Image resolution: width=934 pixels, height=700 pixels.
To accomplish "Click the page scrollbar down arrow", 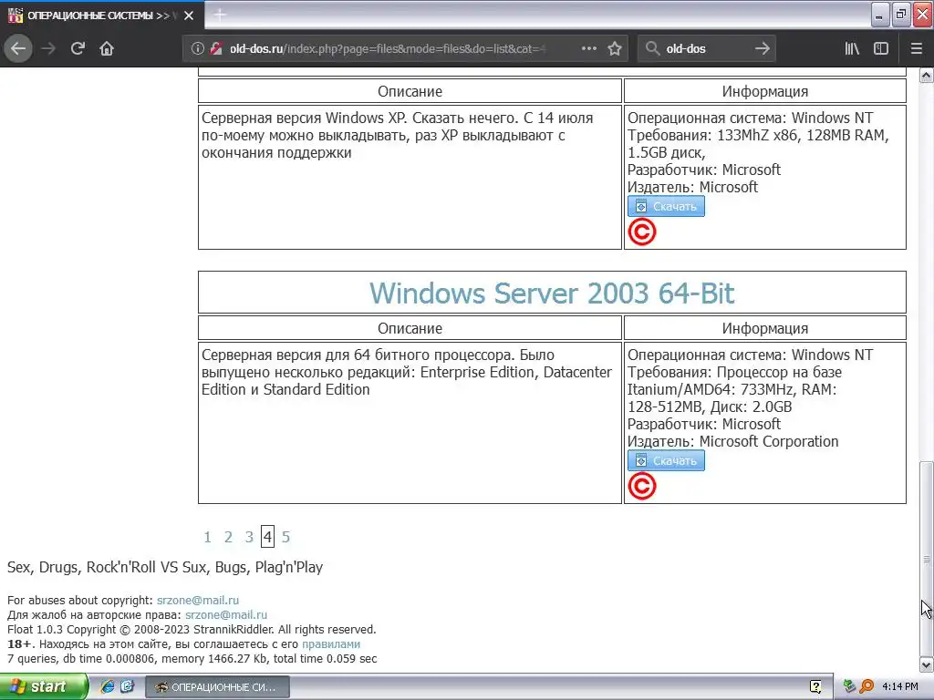I will click(926, 664).
